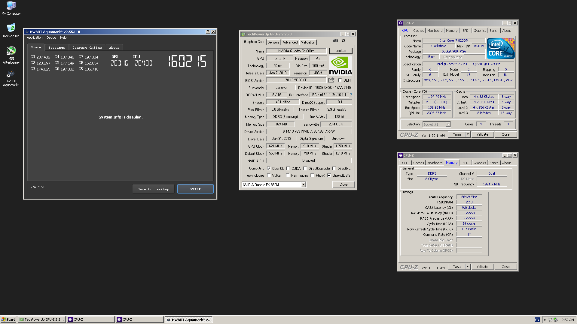Open the Recycle Bin desktop icon
This screenshot has height=324, width=577.
tap(11, 31)
